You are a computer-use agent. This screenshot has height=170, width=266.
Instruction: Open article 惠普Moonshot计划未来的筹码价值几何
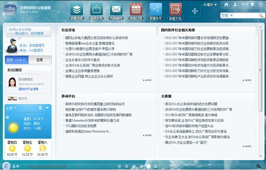click(x=92, y=120)
